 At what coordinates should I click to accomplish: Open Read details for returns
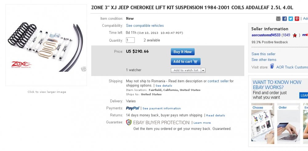216,116
